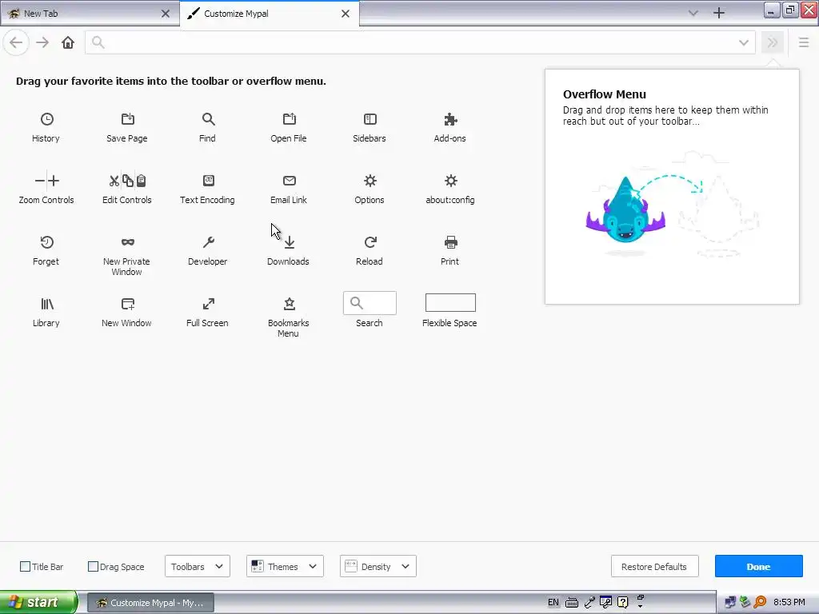Click the Library books icon
The image size is (819, 614).
pyautogui.click(x=46, y=304)
